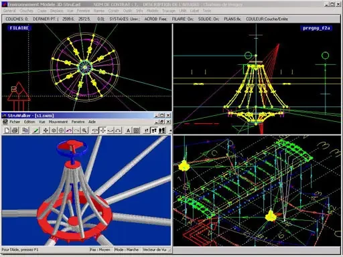Screen dimensions: 343x257
Task: Click the Copy icon in StruWalker toolbar
Action: coord(25,131)
